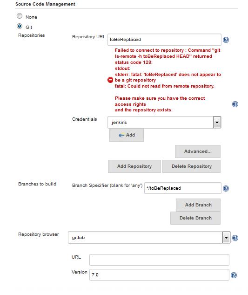Image resolution: width=248 pixels, height=295 pixels.
Task: Click the Add Branch button
Action: (198, 205)
